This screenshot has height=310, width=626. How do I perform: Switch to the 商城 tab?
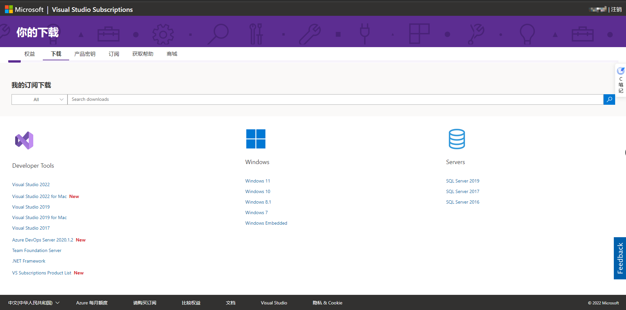pyautogui.click(x=172, y=54)
